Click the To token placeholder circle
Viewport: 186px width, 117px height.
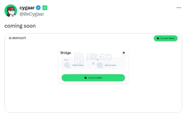100,65
